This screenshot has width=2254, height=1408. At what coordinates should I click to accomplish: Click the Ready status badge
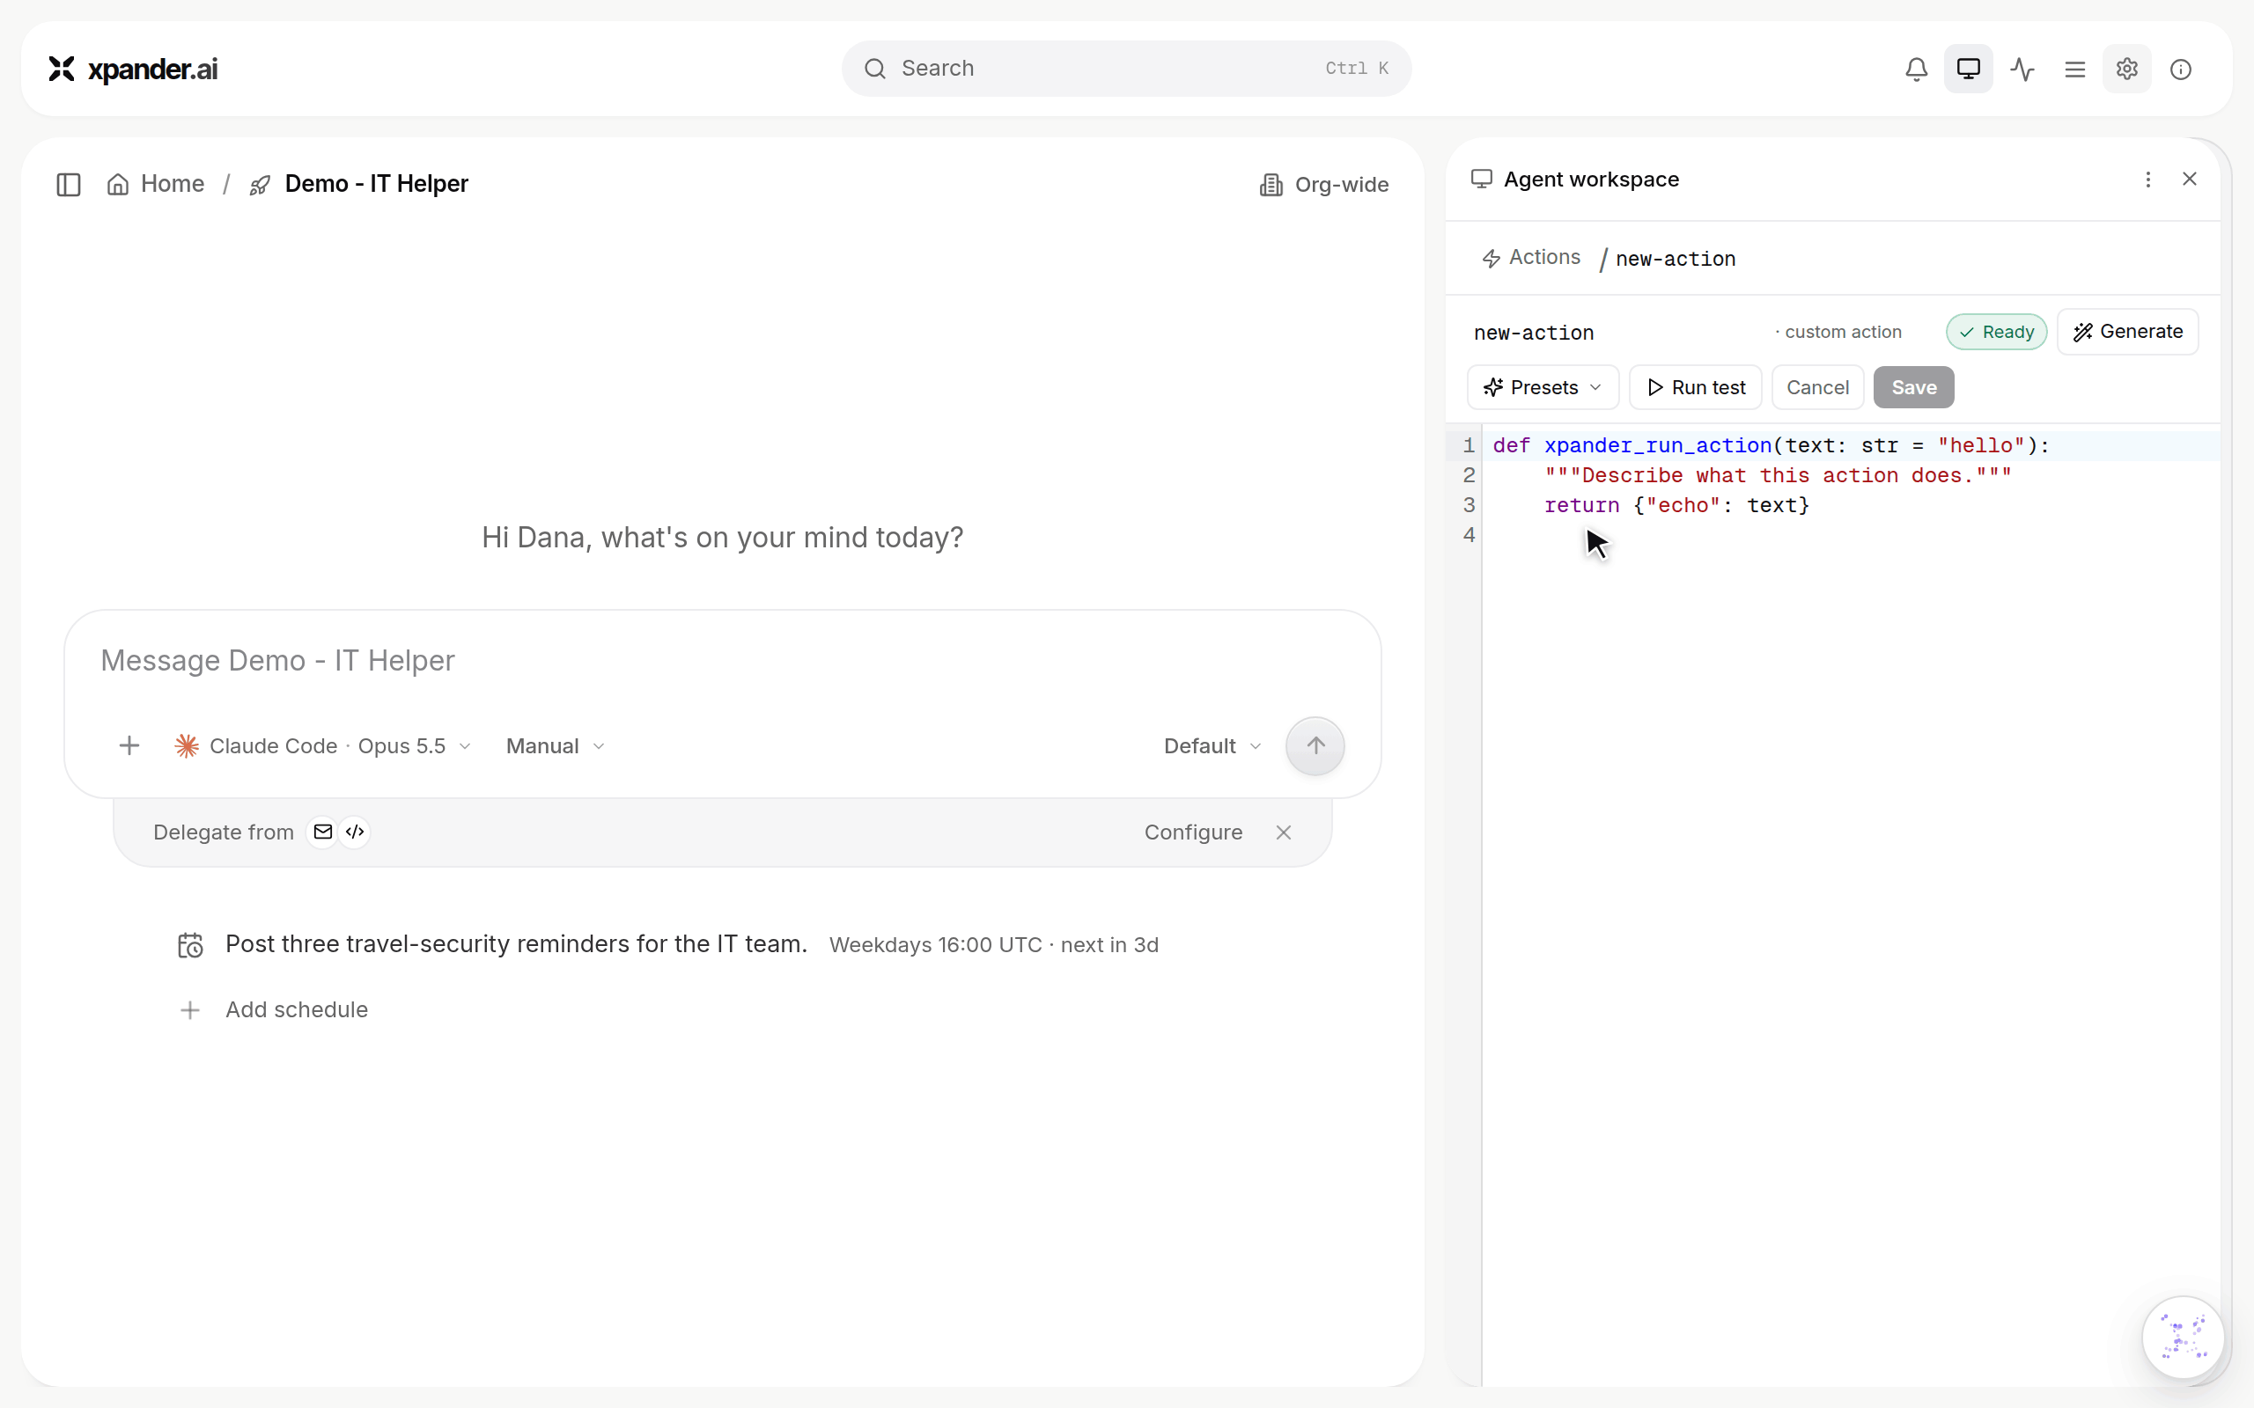tap(1996, 333)
